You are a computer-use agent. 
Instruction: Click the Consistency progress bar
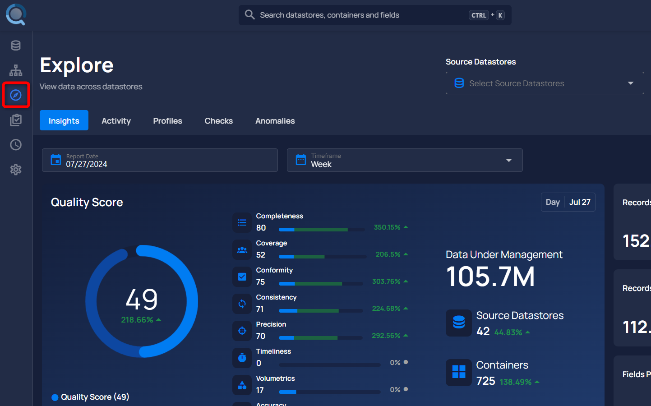pyautogui.click(x=321, y=311)
